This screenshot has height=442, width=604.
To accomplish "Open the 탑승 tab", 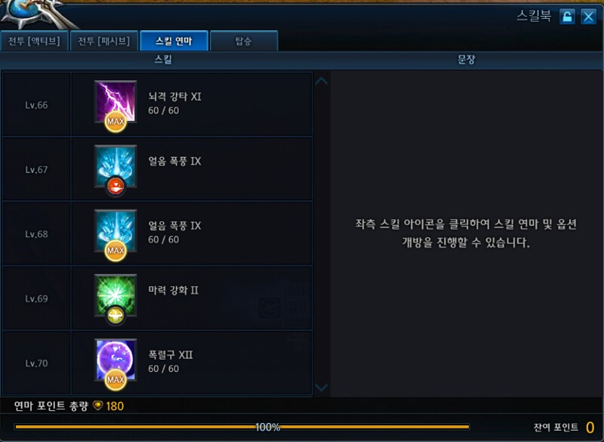I will pyautogui.click(x=243, y=41).
